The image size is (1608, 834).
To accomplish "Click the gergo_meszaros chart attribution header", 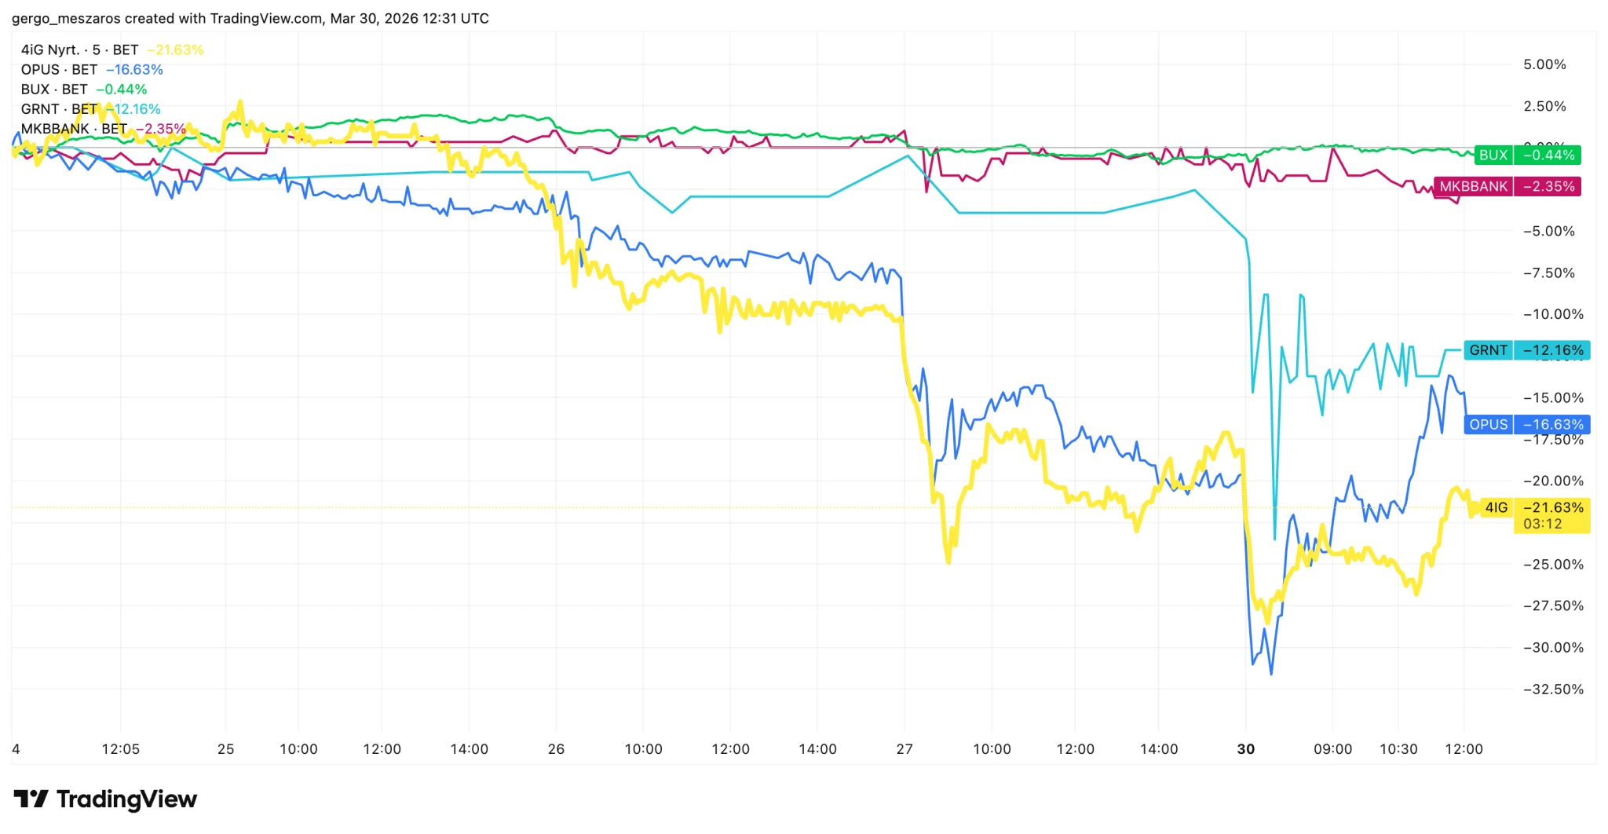I will 250,18.
